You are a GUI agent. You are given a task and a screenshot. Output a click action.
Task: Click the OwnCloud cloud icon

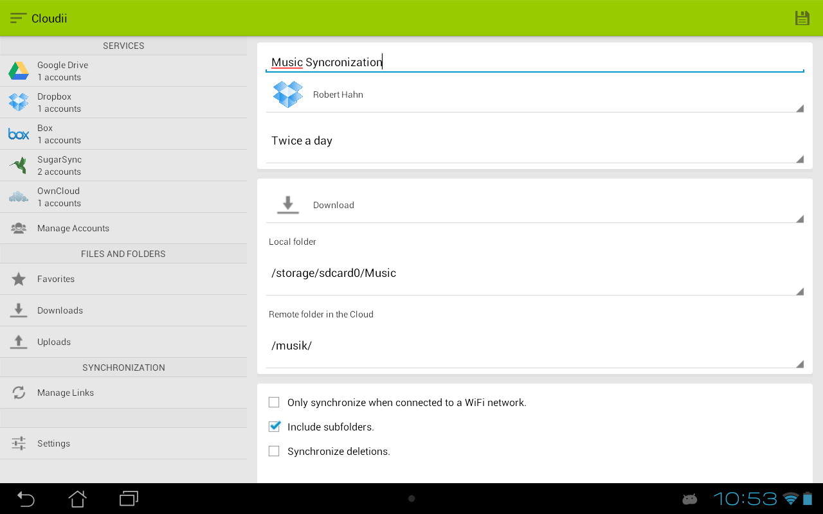tap(19, 197)
